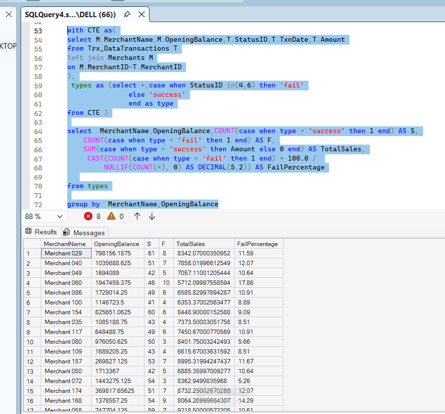Click line number 59 in the gutter
The width and height of the screenshot is (445, 414).
(38, 86)
